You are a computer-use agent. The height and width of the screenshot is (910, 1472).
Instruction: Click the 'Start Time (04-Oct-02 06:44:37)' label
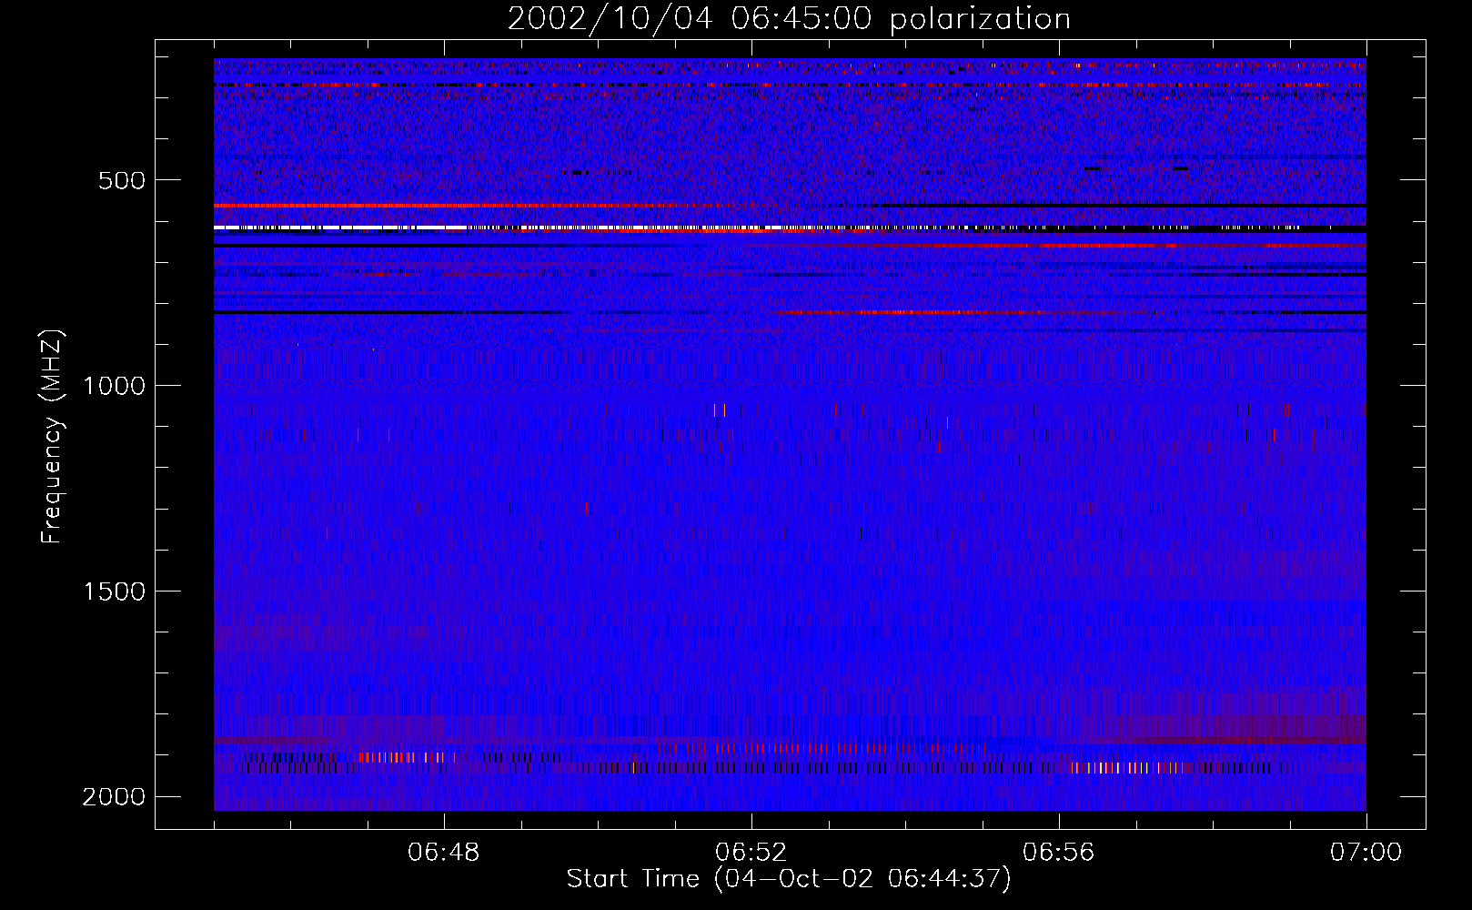789,879
